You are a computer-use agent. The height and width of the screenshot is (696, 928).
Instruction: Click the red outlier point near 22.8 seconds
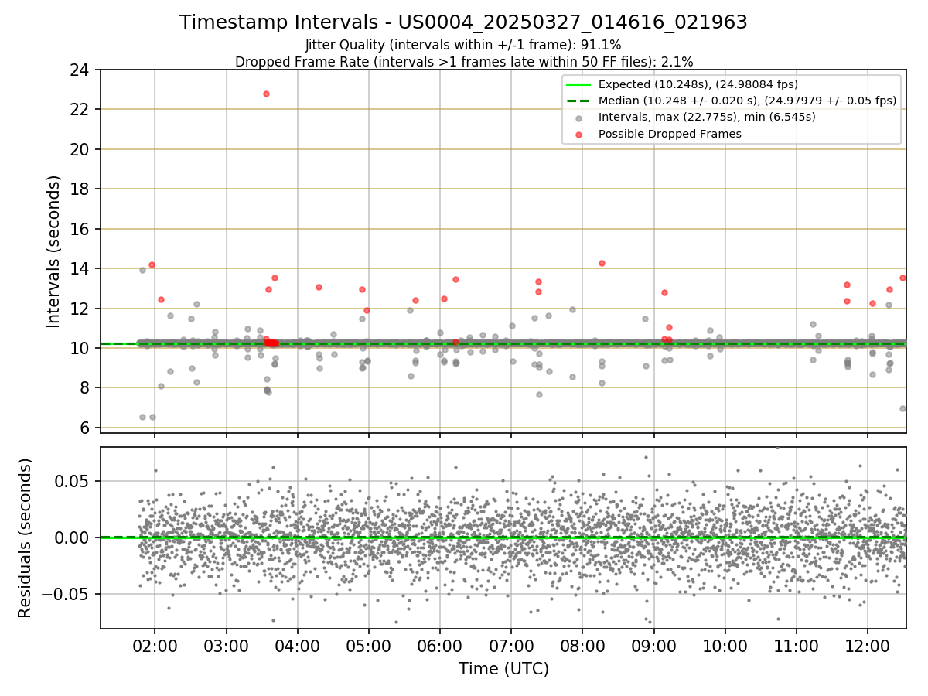[266, 94]
